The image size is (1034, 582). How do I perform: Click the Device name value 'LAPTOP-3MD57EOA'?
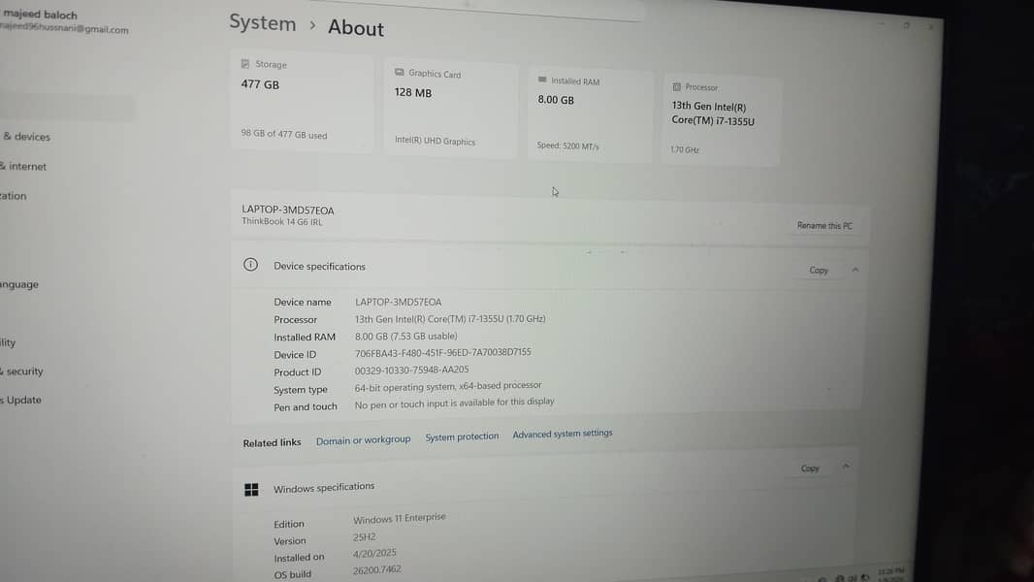click(x=399, y=302)
